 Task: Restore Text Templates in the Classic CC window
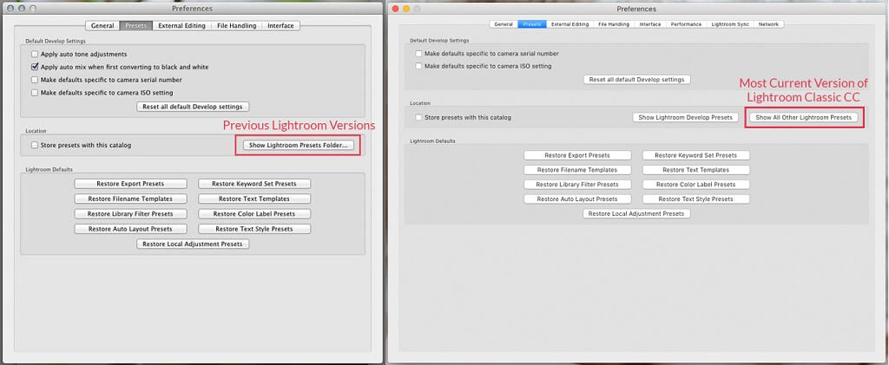click(696, 170)
